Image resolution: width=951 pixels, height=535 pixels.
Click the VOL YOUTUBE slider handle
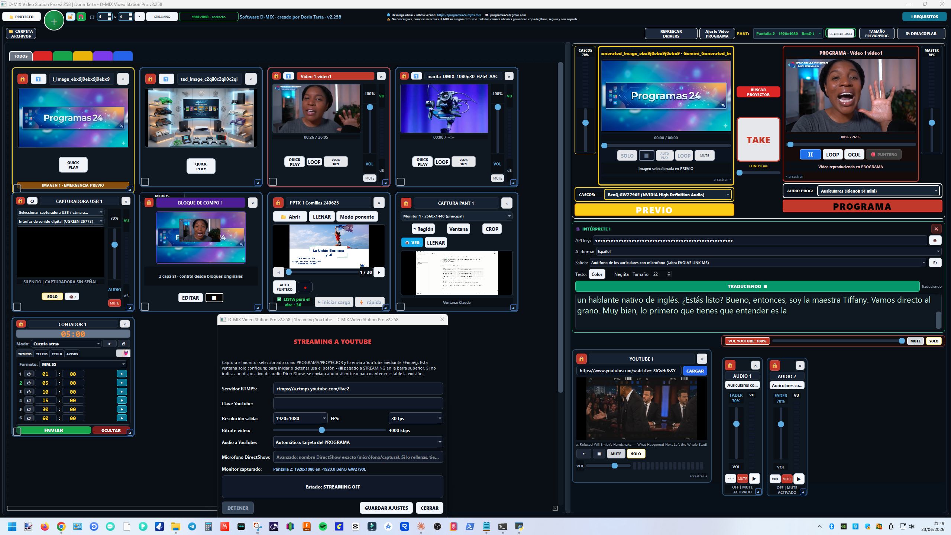[902, 341]
